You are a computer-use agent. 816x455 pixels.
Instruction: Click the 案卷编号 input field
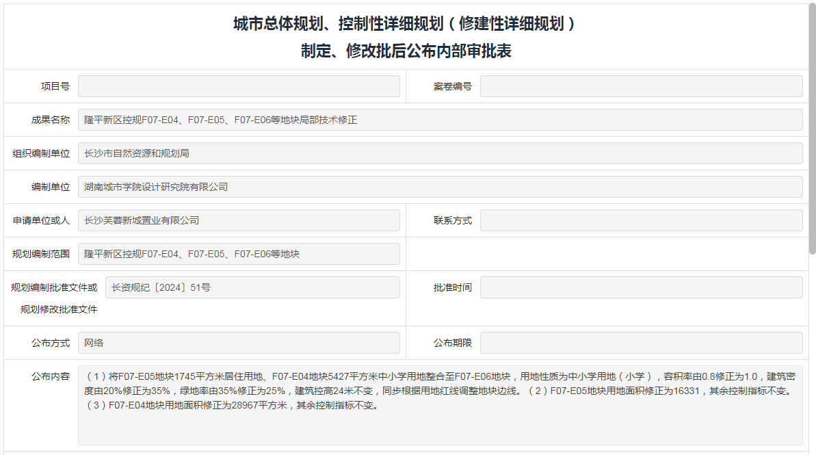pos(641,86)
